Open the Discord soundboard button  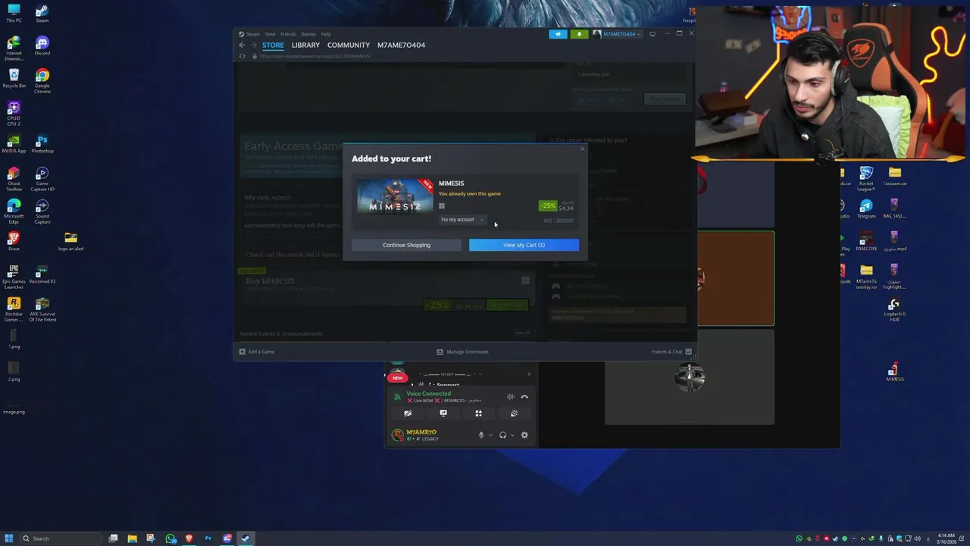(514, 413)
